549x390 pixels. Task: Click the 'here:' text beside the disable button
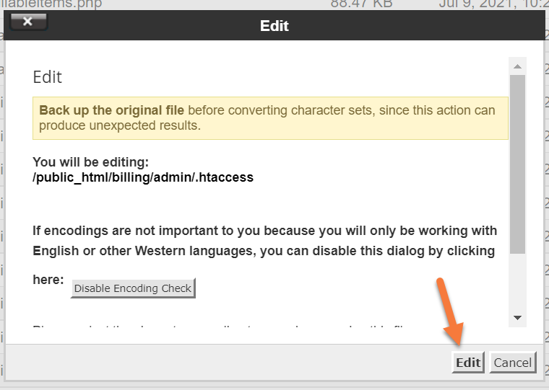click(x=48, y=280)
